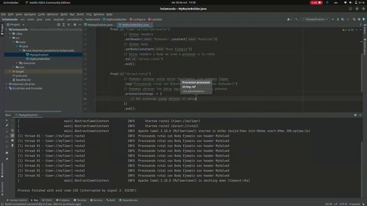Toggle soft-wrap icon in Run console
Screen dimensions: 367x206
point(13,130)
